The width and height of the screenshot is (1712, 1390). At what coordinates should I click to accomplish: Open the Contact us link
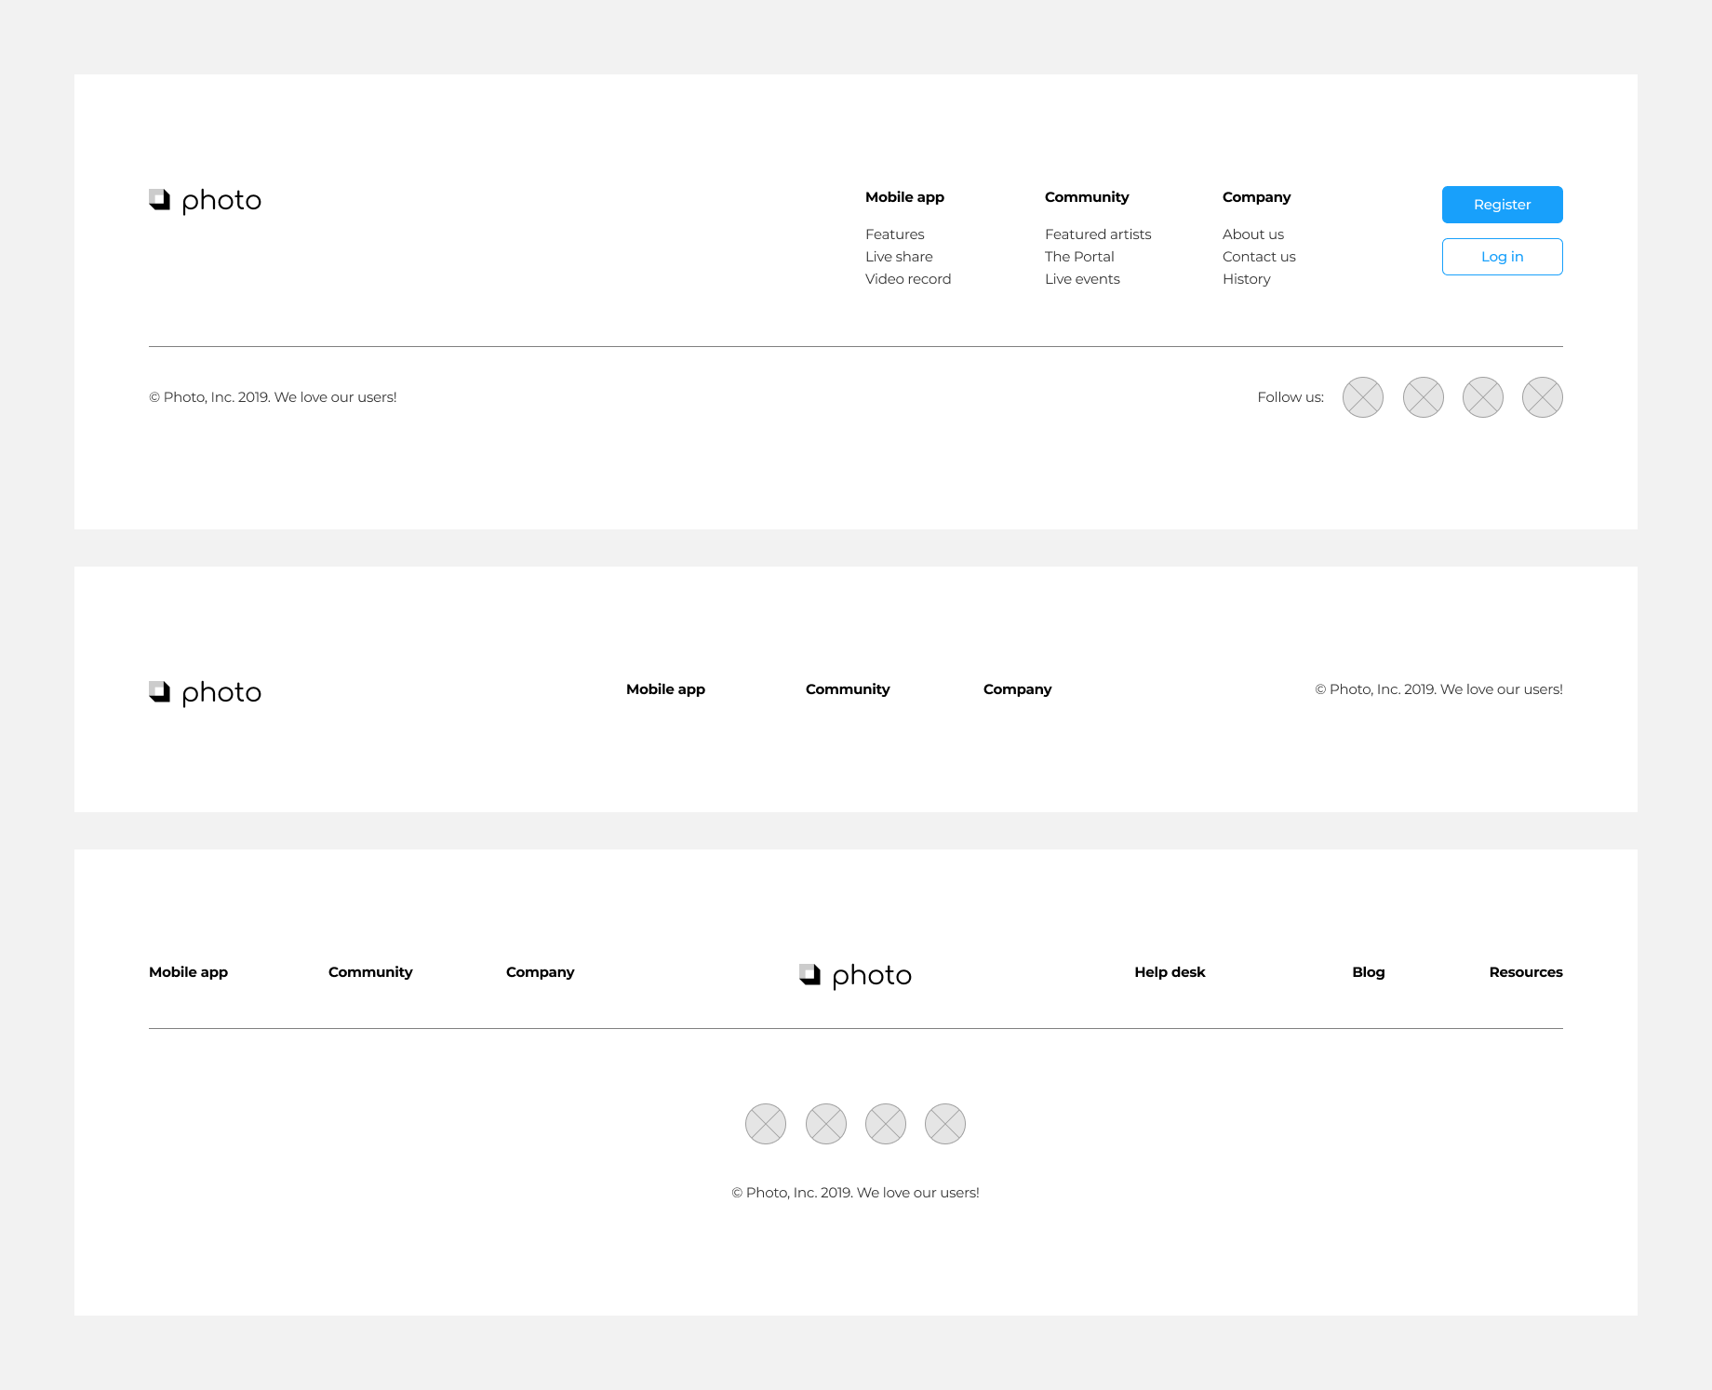(x=1259, y=256)
